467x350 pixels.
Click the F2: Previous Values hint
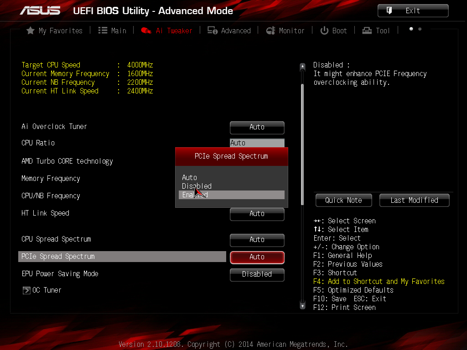(348, 264)
